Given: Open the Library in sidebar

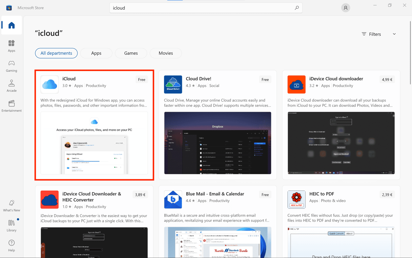Looking at the screenshot, I should coord(12,226).
